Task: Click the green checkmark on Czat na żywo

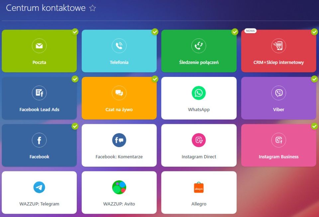Action: [x=155, y=79]
